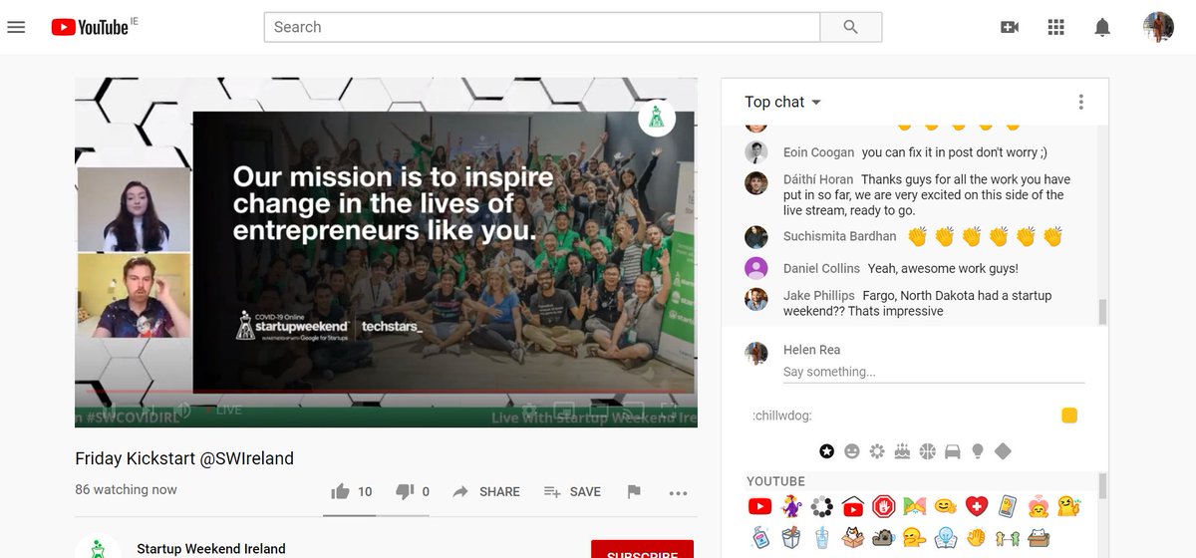1196x558 pixels.
Task: Open the chat options three-dot menu
Action: [x=1080, y=102]
